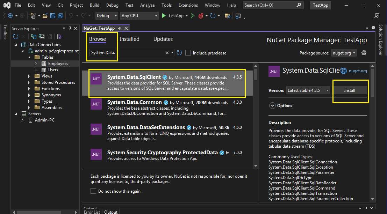The image size is (387, 214).
Task: Enable the Include prerelease checkbox
Action: pos(188,53)
